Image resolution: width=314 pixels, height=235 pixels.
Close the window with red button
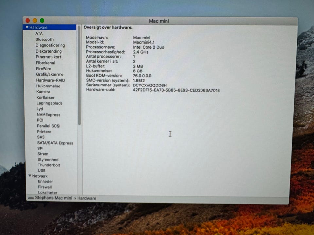click(27, 20)
